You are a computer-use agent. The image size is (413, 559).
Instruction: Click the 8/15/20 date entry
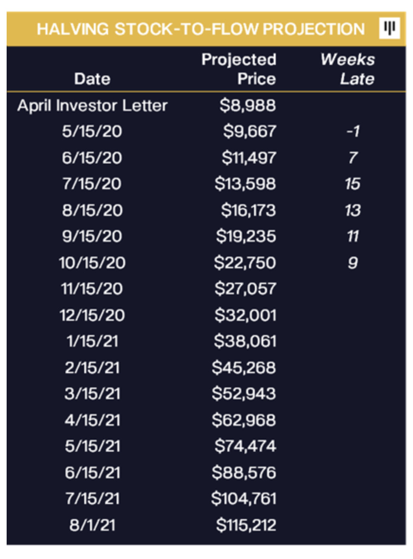[92, 210]
